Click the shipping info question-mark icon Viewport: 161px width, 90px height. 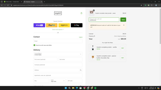click(x=94, y=36)
